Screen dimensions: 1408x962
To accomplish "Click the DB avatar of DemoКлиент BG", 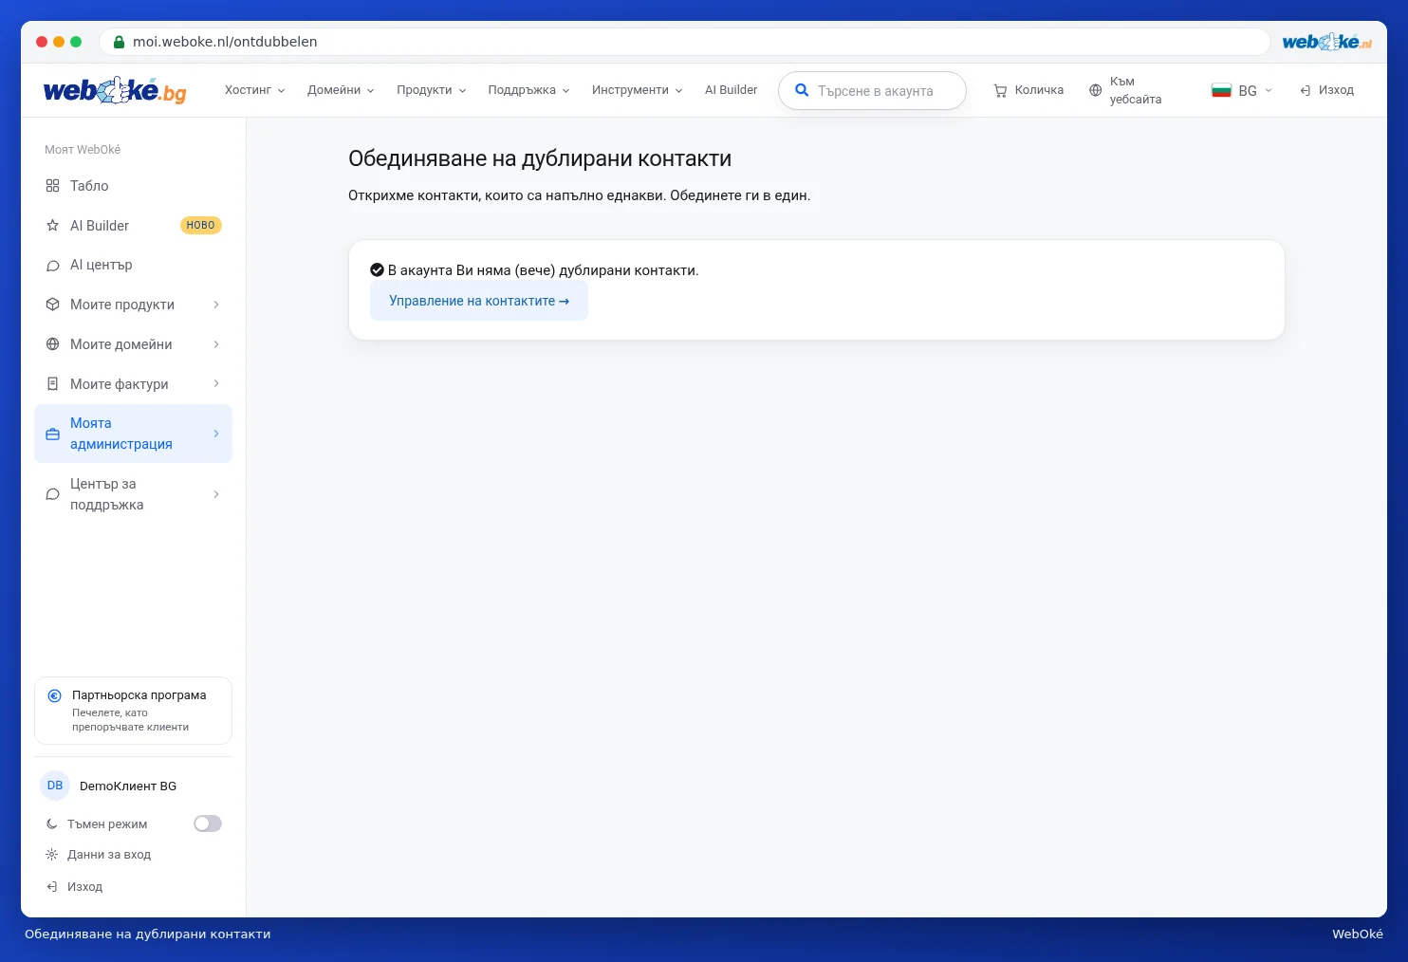I will pyautogui.click(x=55, y=786).
